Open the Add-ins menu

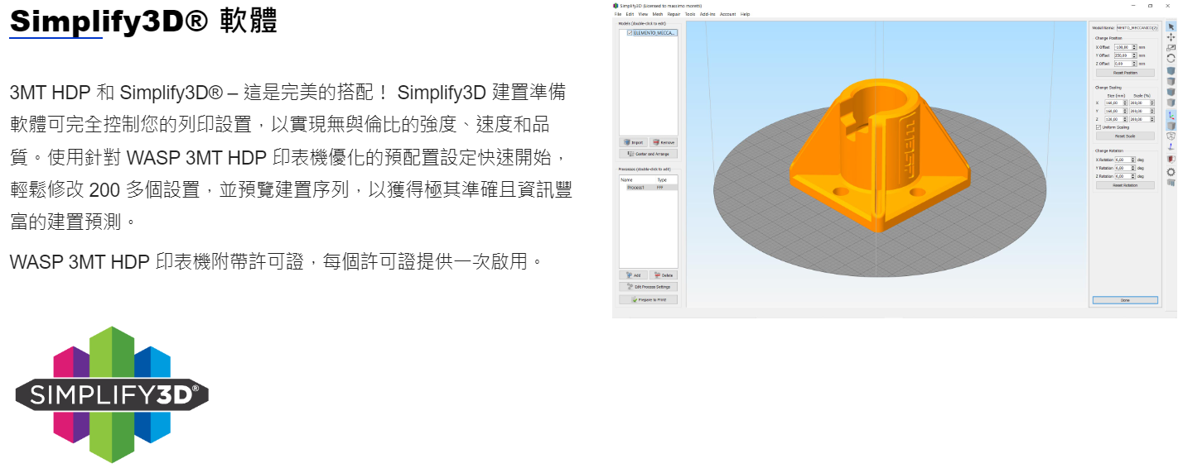click(x=707, y=14)
